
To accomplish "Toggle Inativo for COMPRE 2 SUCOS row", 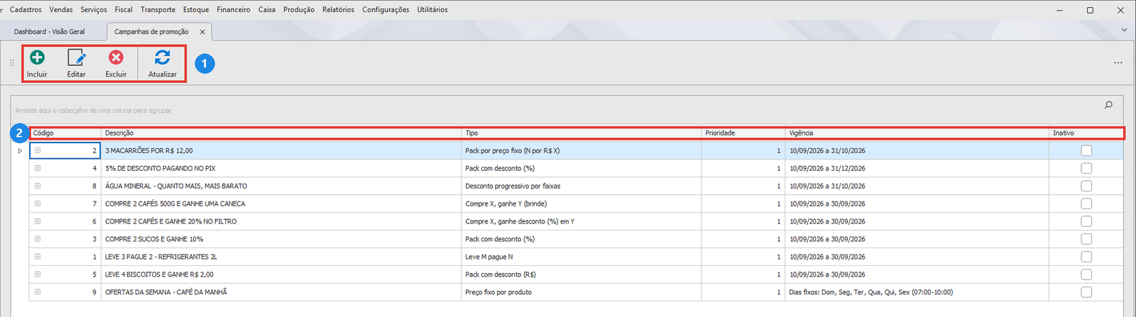I will [x=1086, y=239].
